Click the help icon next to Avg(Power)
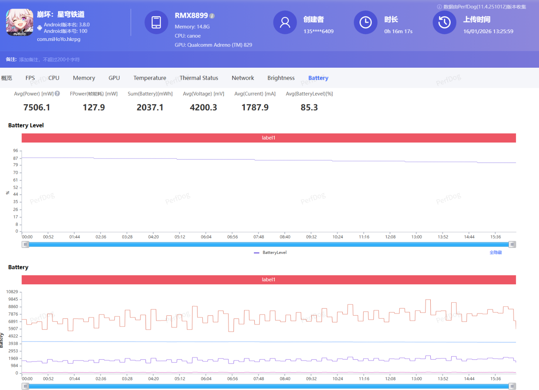 (x=57, y=94)
